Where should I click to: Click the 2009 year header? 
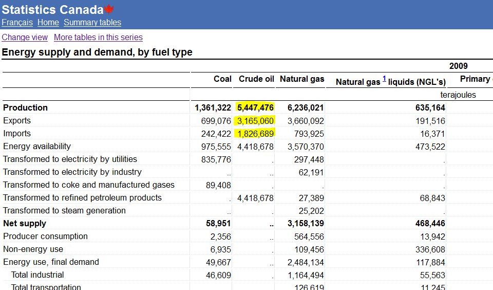pos(458,66)
